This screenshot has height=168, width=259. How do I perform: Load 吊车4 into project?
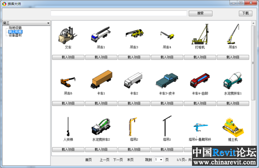167,57
